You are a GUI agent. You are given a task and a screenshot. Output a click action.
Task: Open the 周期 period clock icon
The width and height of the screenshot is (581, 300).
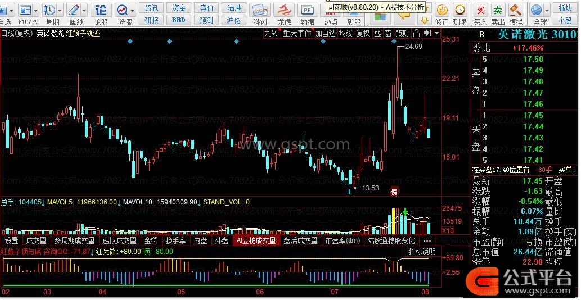pyautogui.click(x=49, y=10)
